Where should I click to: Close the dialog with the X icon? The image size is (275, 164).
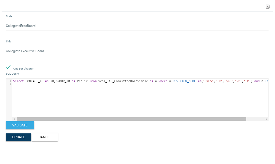[267, 7]
